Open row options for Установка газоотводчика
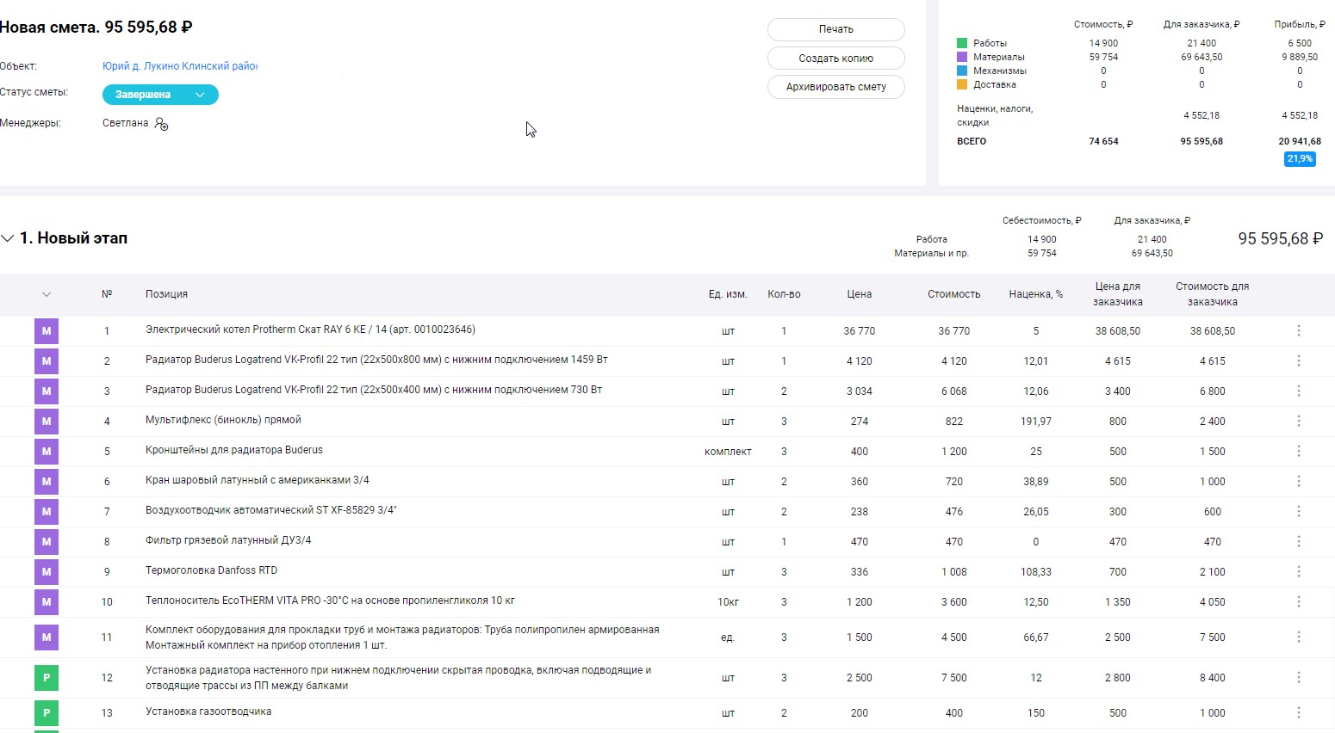This screenshot has height=733, width=1335. tap(1298, 712)
